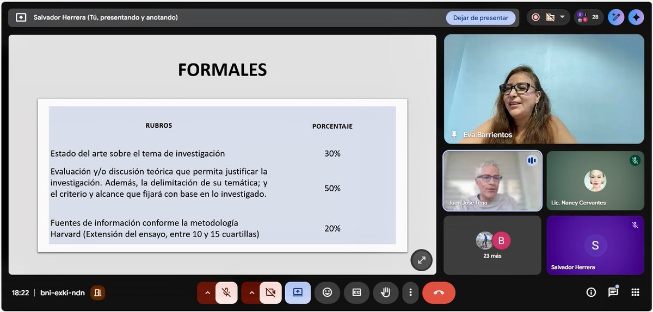Open meeting details info icon

tap(591, 292)
